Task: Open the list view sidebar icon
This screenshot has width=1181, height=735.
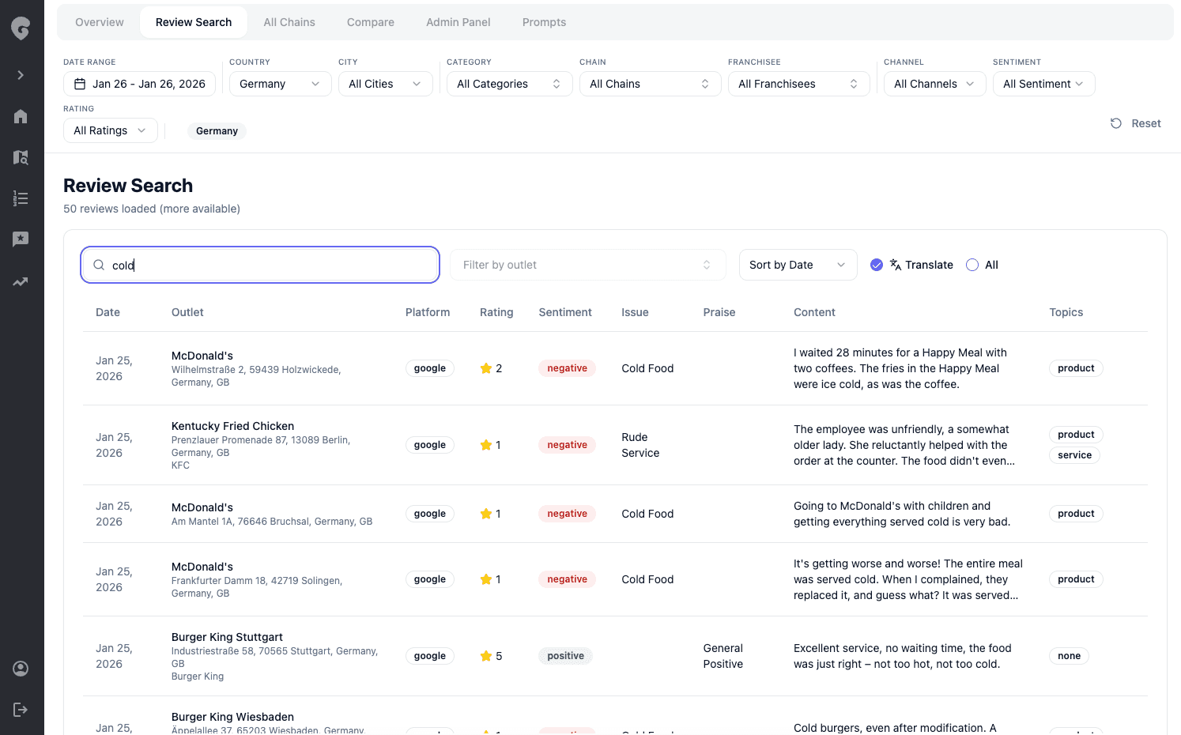Action: (x=21, y=198)
